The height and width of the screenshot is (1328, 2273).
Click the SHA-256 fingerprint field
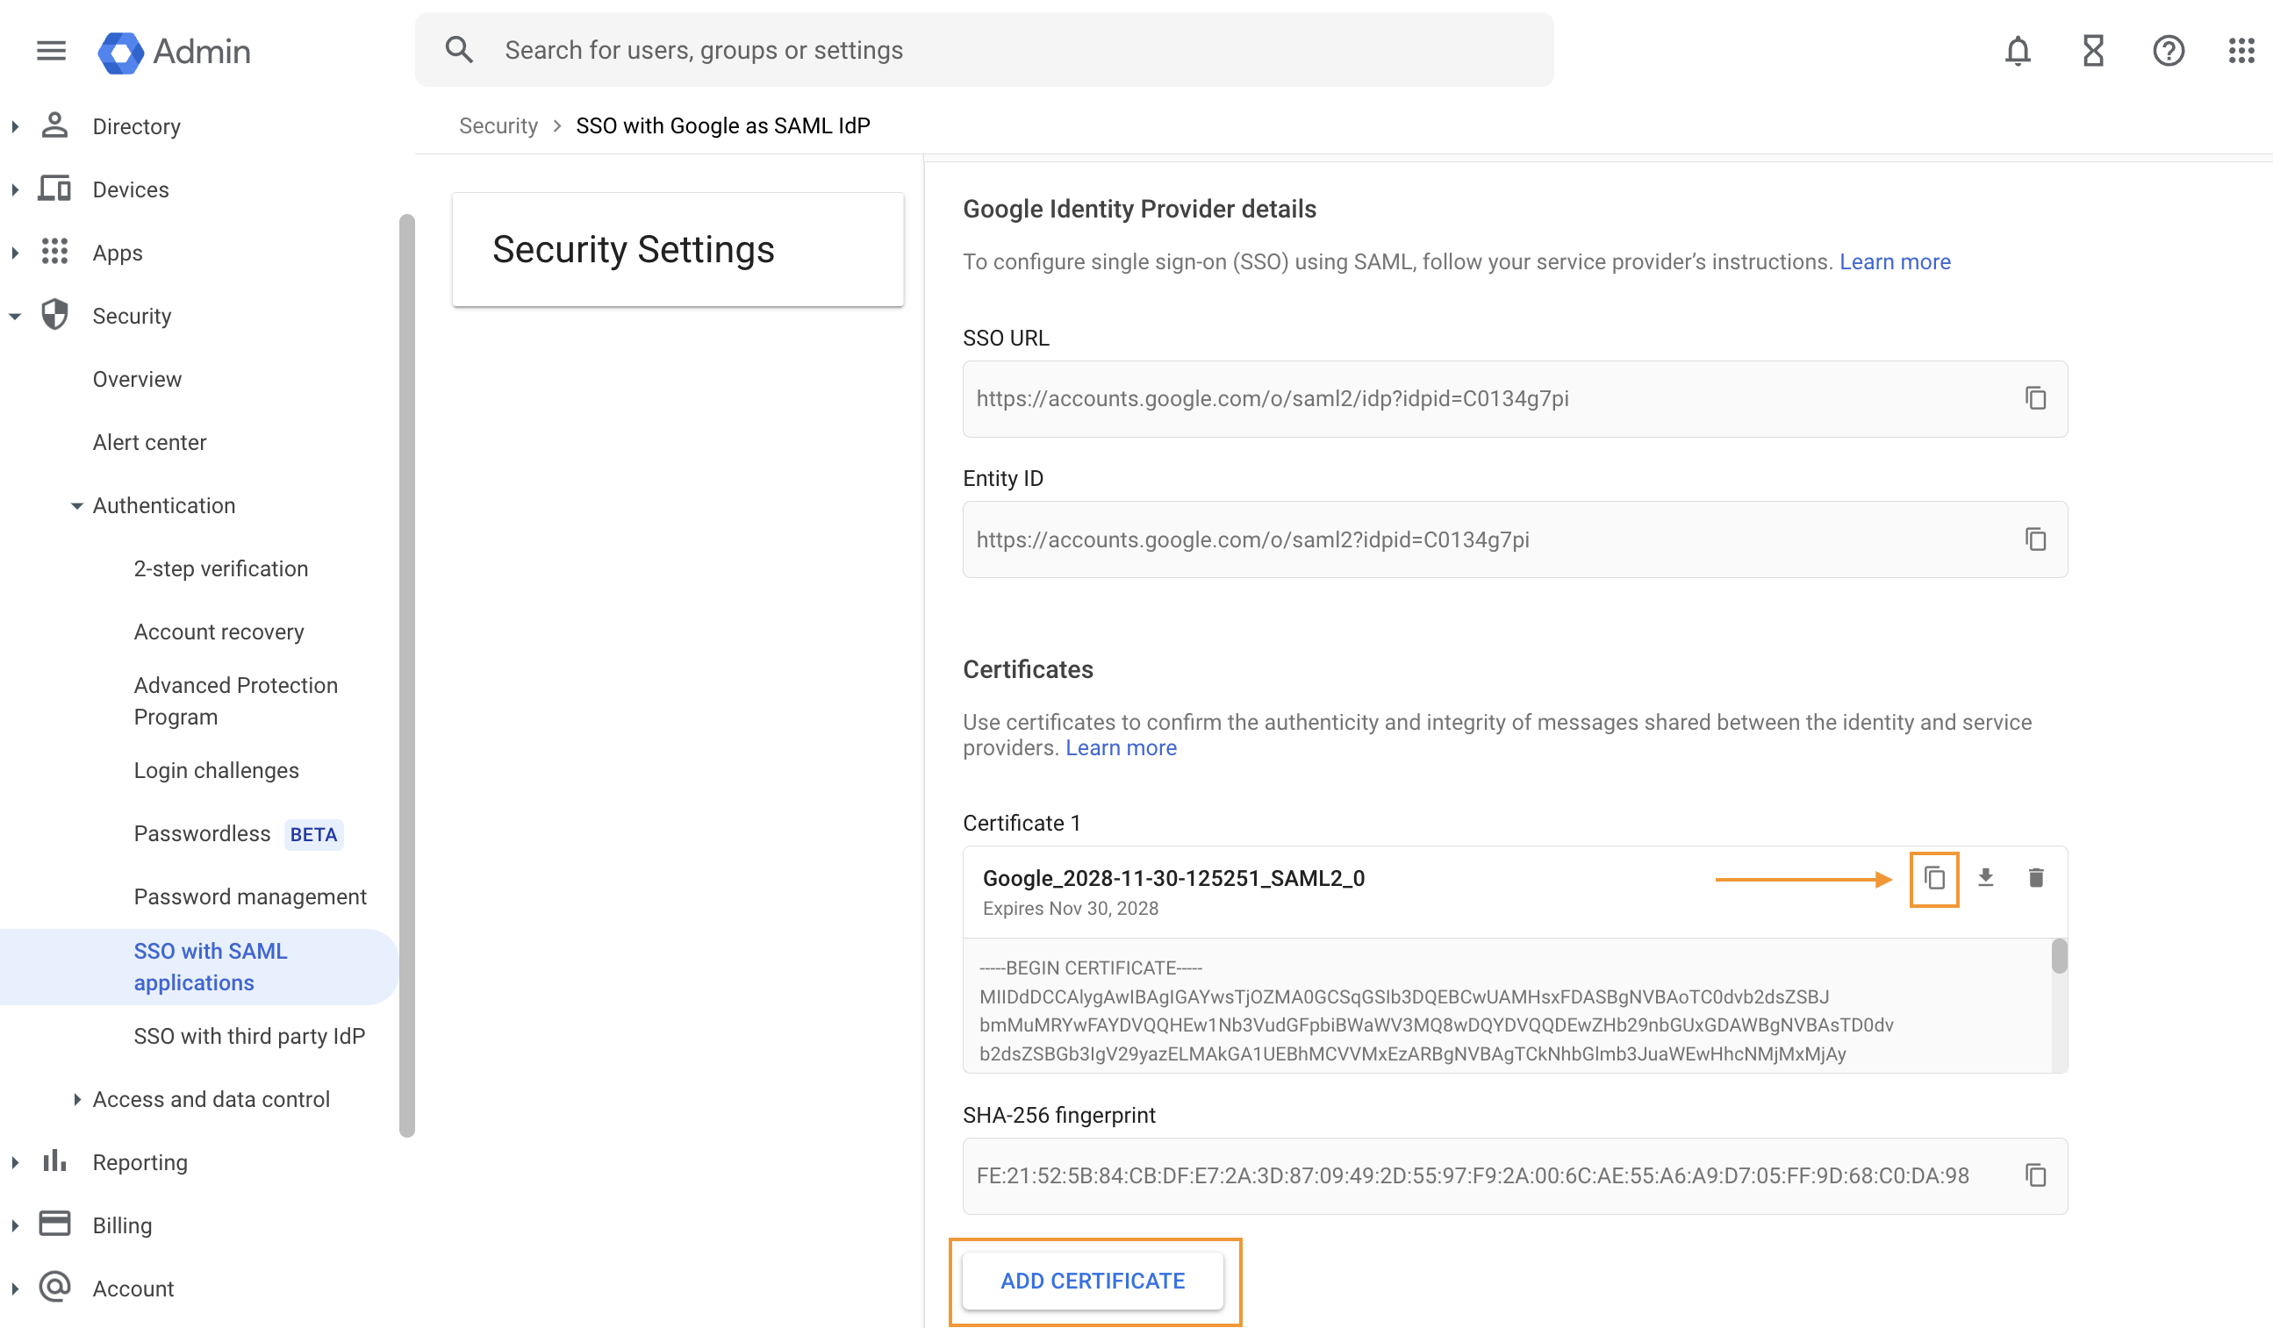(x=1515, y=1175)
